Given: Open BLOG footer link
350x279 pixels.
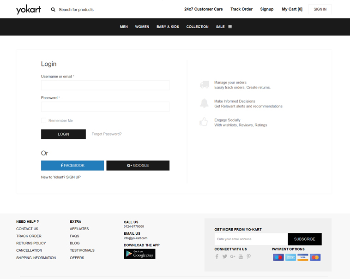Looking at the screenshot, I should (x=75, y=243).
